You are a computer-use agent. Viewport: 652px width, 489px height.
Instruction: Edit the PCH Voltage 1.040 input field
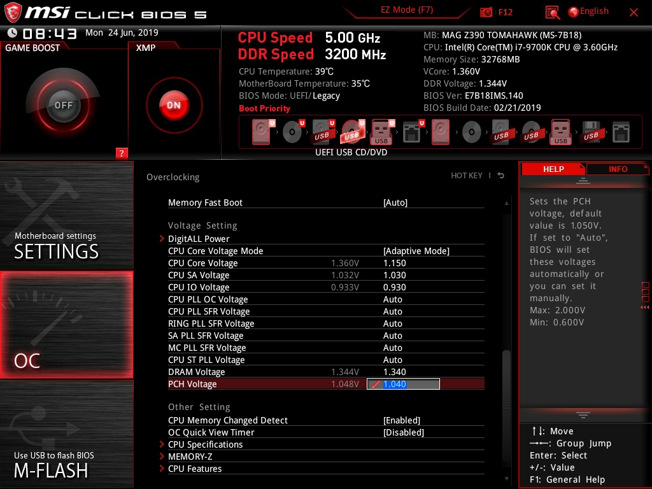pyautogui.click(x=403, y=384)
